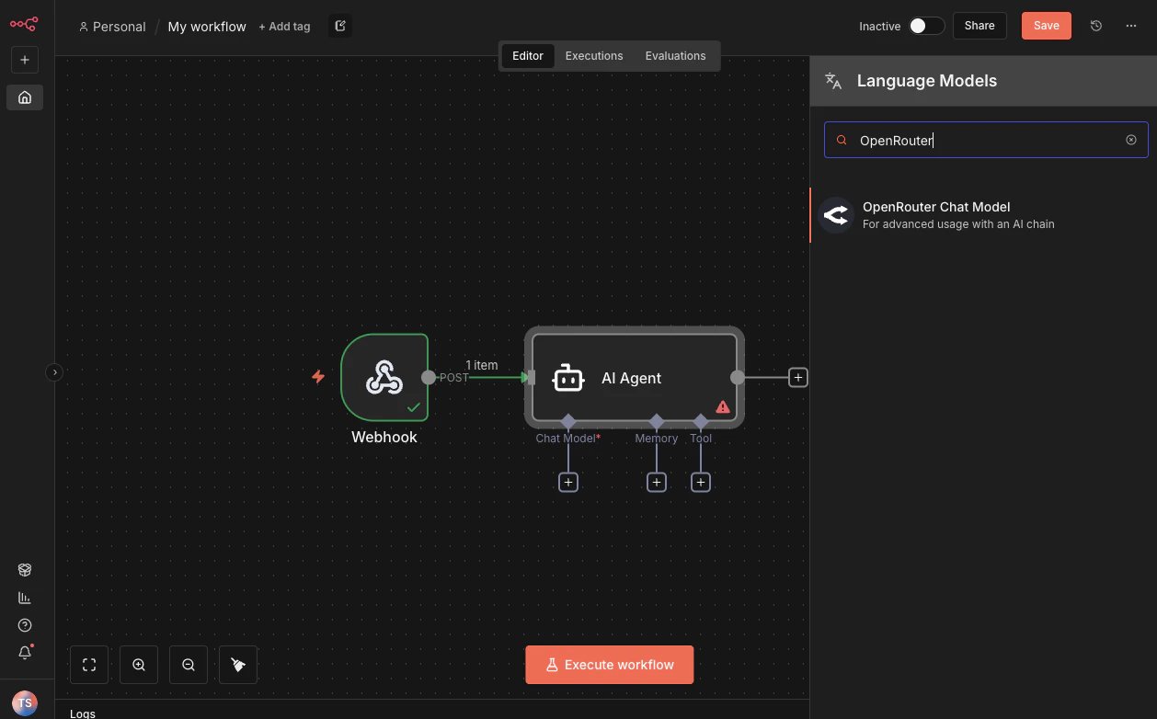
Task: Switch to the Editor tab
Action: [528, 56]
